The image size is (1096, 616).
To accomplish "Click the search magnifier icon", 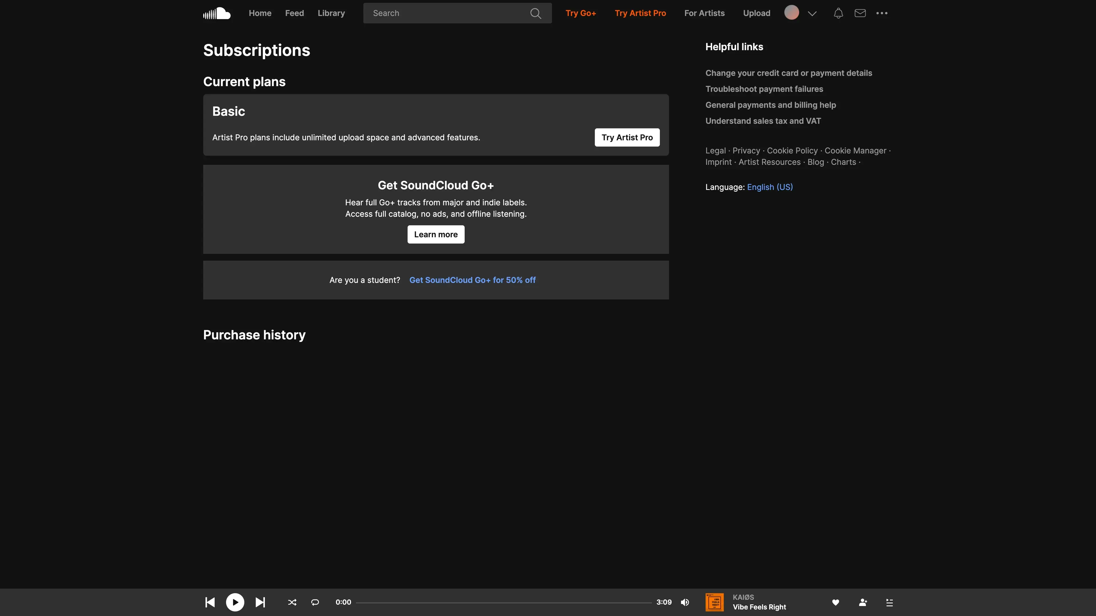I will [535, 13].
